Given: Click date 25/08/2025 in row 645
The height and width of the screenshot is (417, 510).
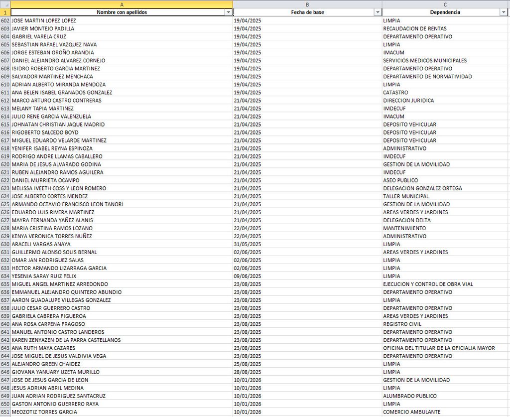Looking at the screenshot, I should coord(307,364).
